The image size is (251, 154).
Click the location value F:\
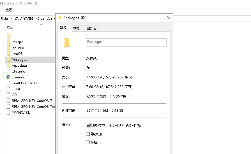(x=88, y=68)
